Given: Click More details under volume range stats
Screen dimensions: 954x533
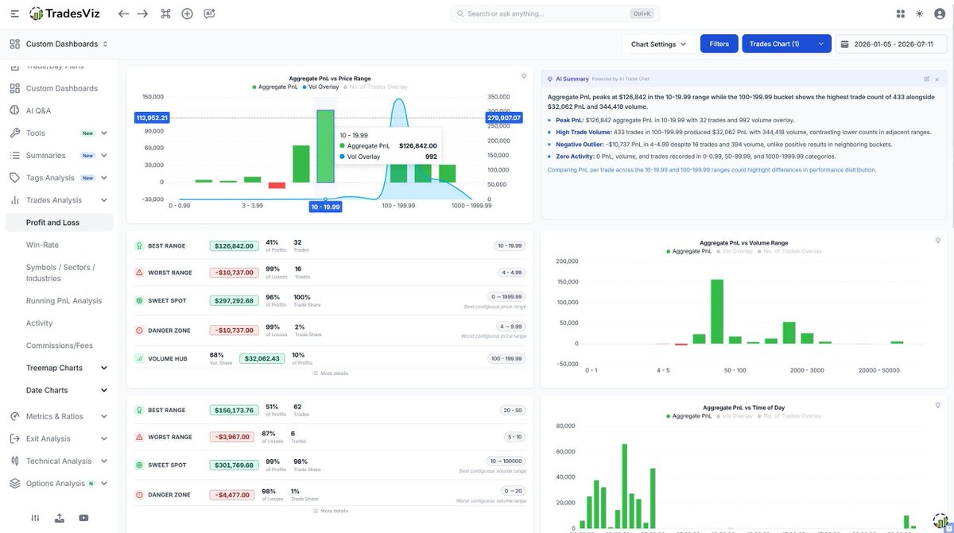Looking at the screenshot, I should [330, 511].
